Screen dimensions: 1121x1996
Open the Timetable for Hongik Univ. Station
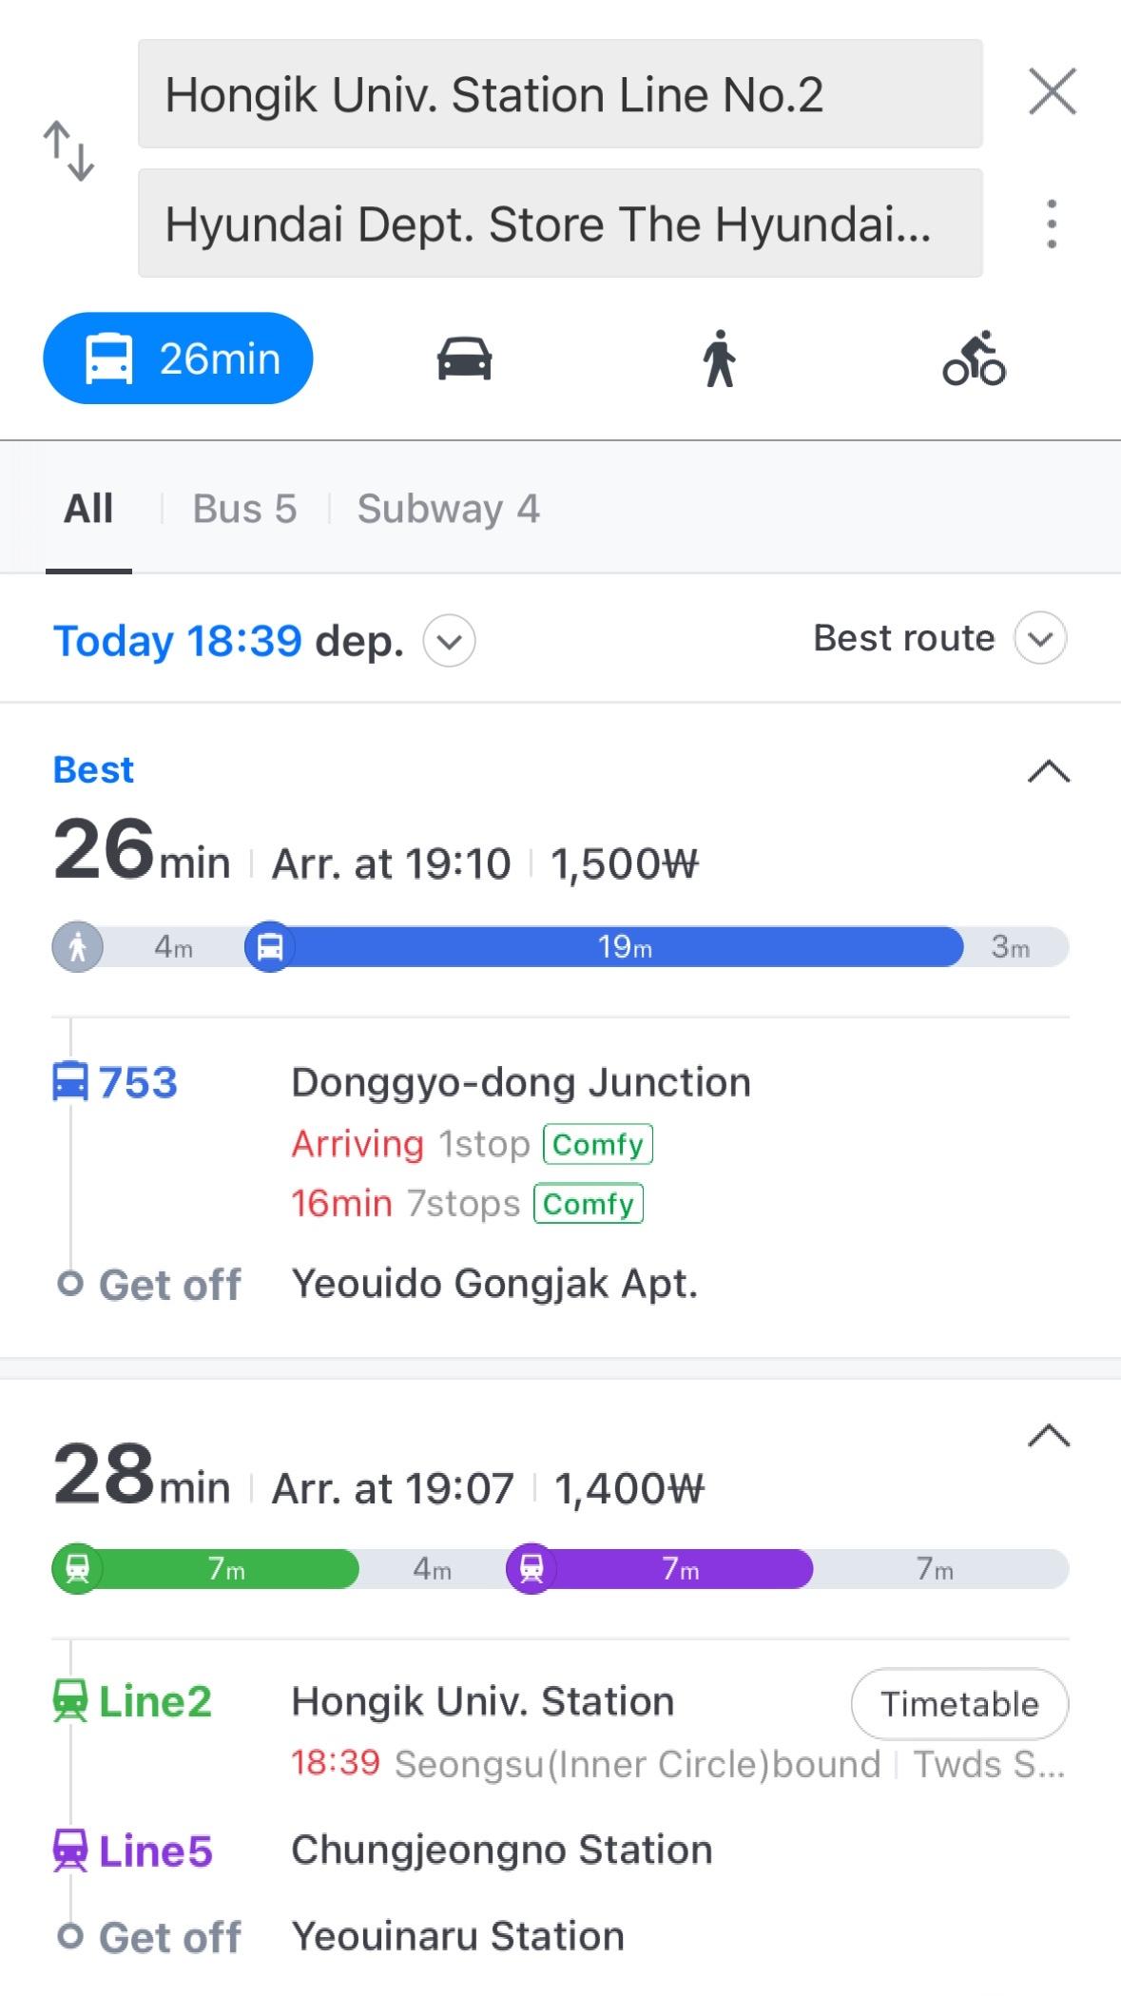pyautogui.click(x=958, y=1704)
